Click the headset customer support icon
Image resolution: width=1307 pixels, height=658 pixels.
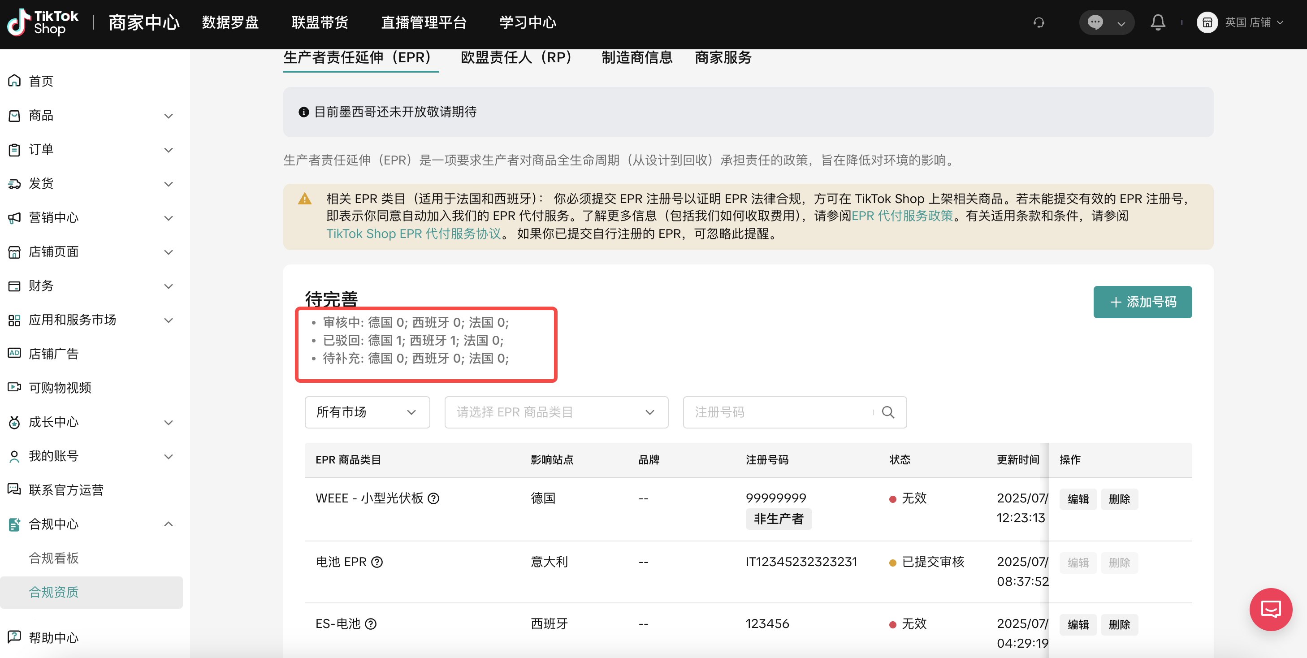1039,22
